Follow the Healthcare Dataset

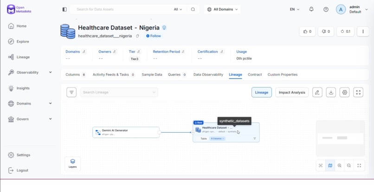pyautogui.click(x=154, y=36)
